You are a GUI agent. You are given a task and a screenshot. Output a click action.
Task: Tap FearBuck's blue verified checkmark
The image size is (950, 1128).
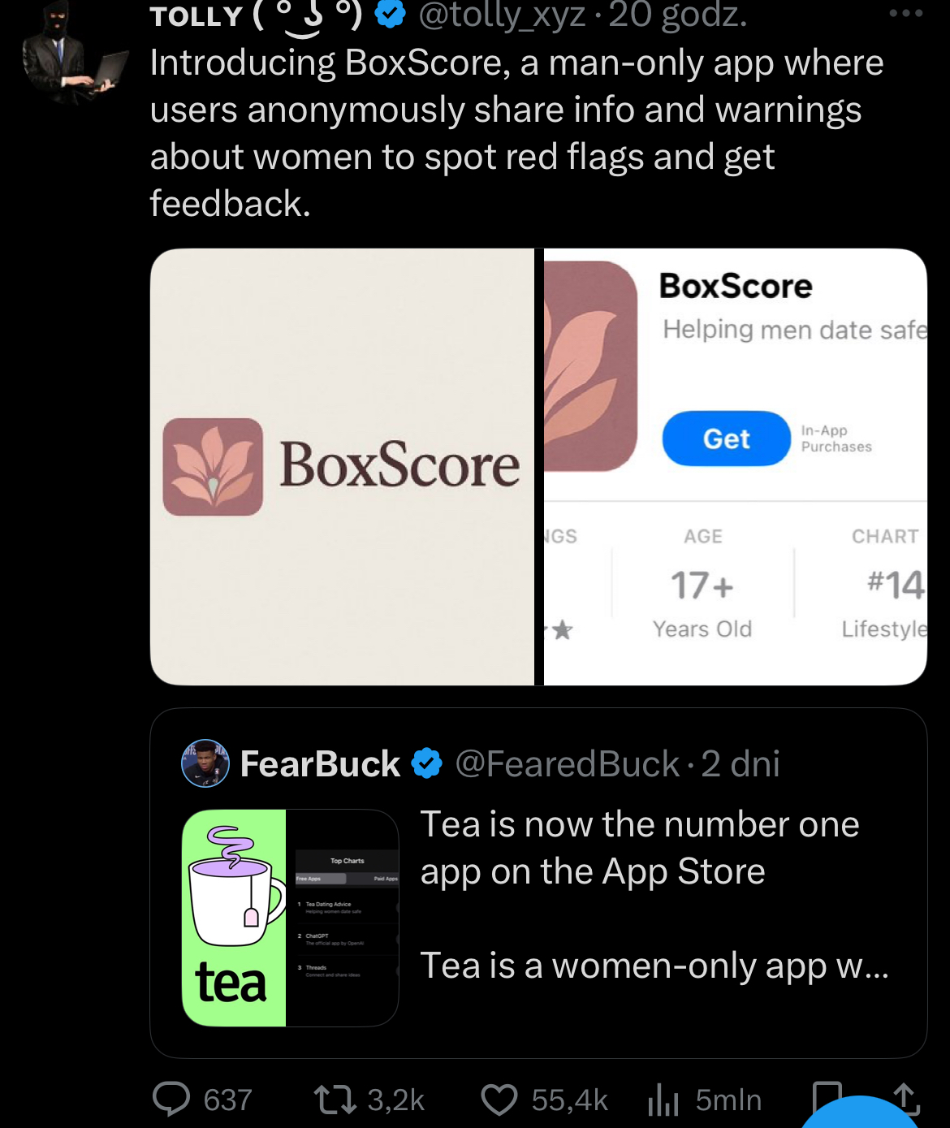(427, 763)
